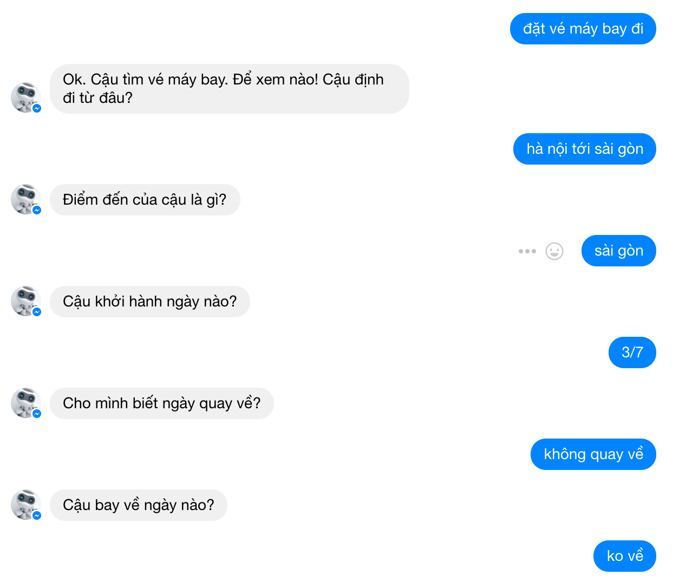
Task: Click bot avatar beside "Ok. Cậu tìm vé" message
Action: point(25,96)
